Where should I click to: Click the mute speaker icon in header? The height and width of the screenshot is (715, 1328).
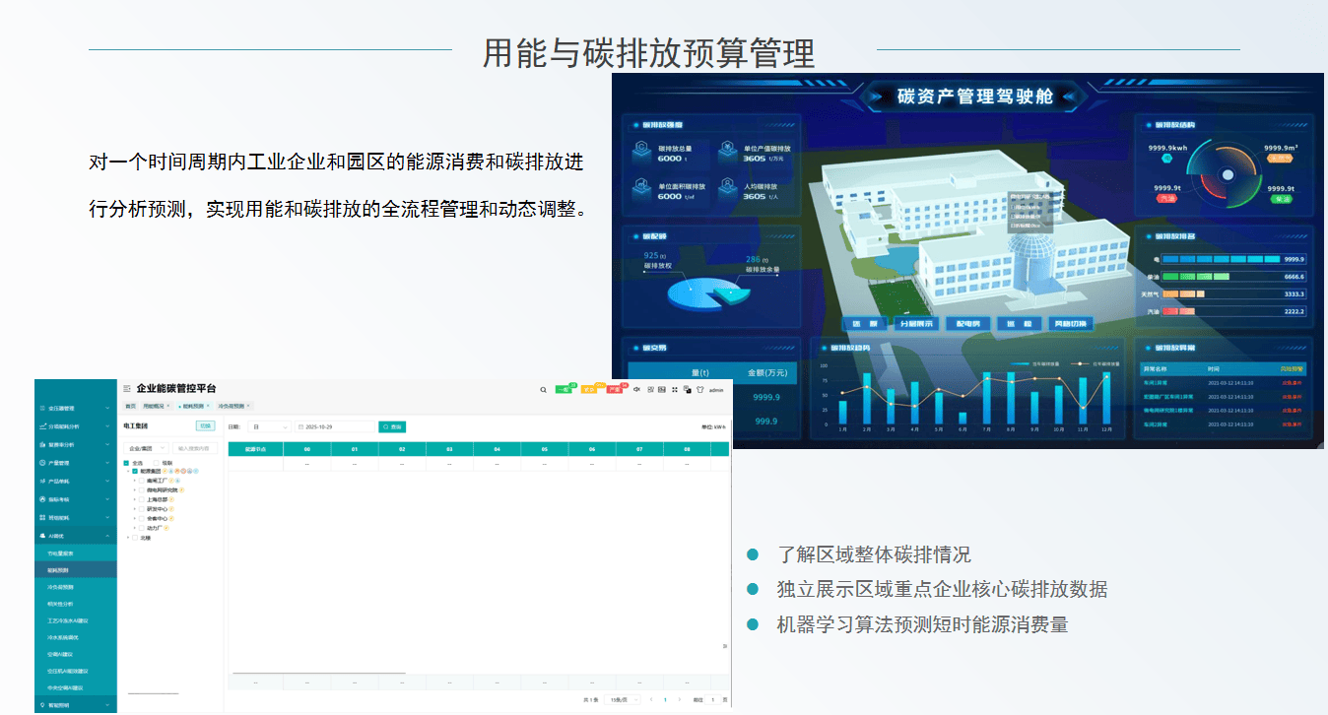click(636, 389)
